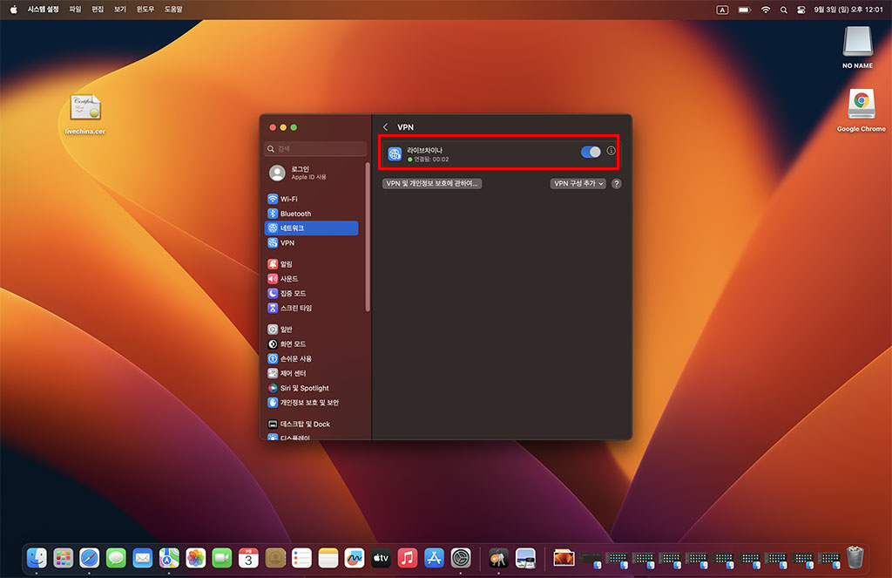Select the NO NAME drive on desktop
This screenshot has width=892, height=578.
(857, 48)
